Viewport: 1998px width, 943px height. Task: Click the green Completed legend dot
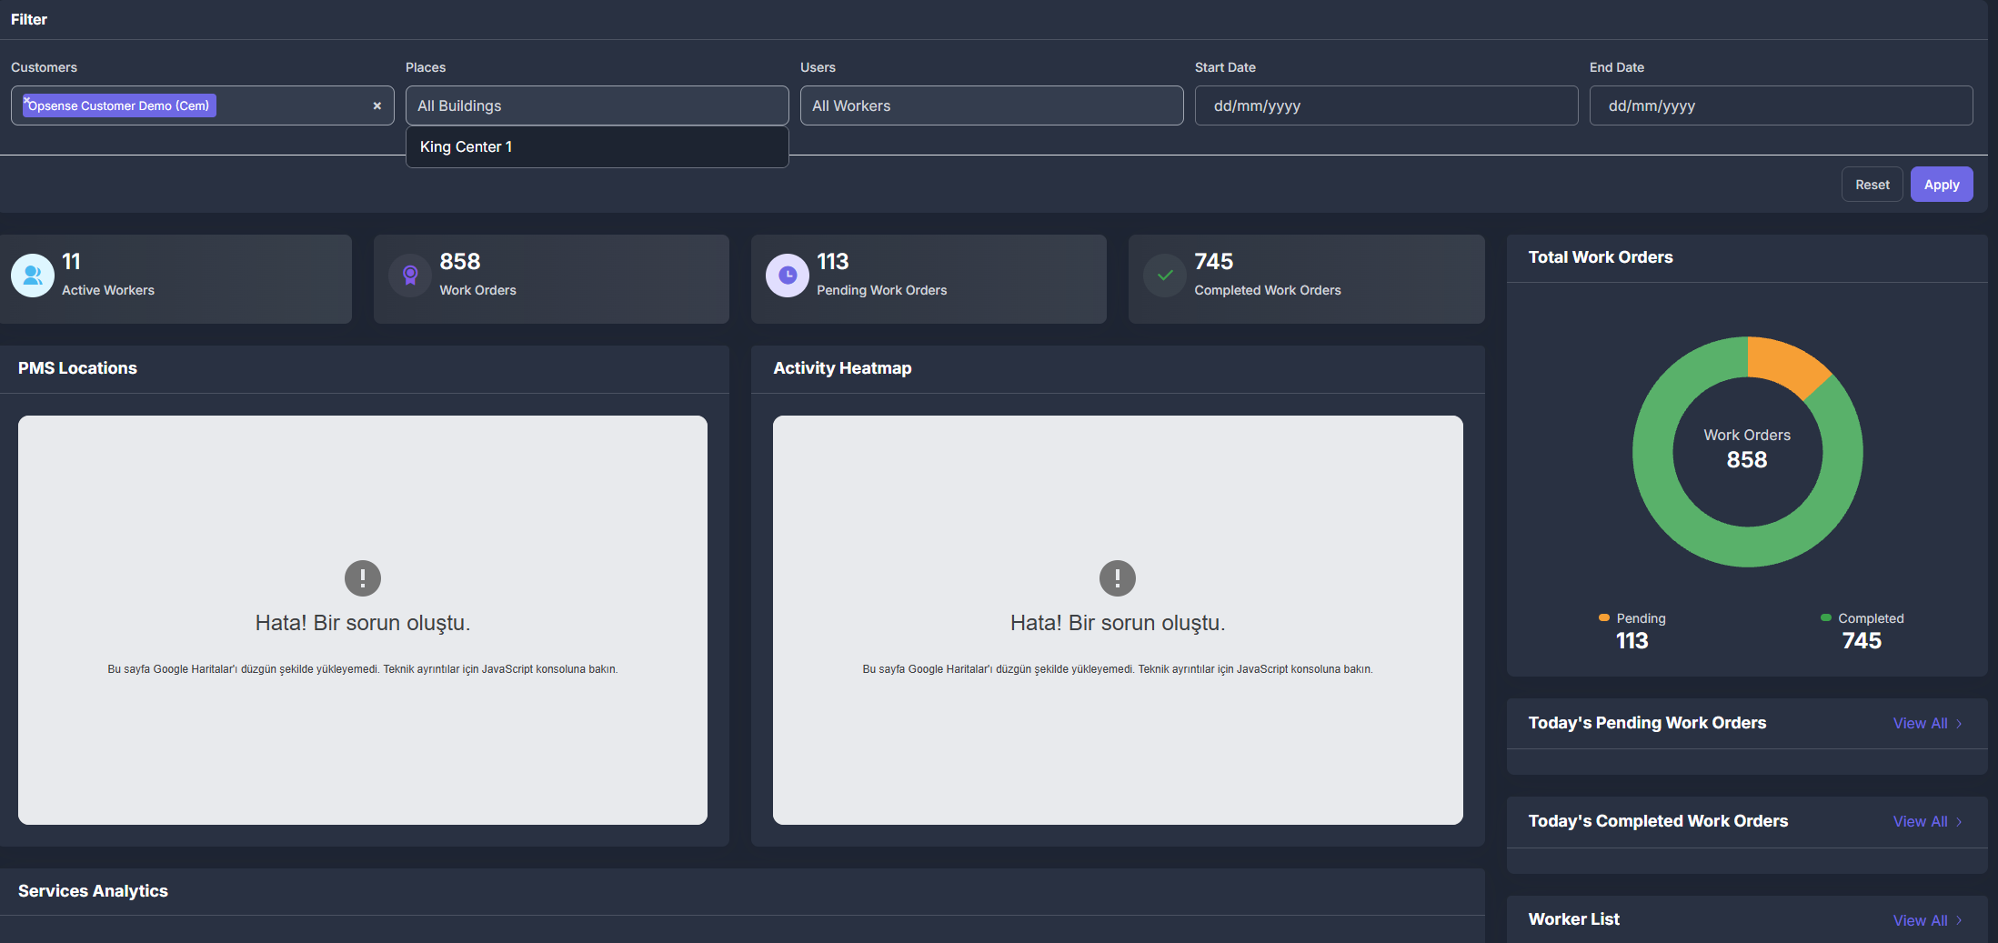1826,618
